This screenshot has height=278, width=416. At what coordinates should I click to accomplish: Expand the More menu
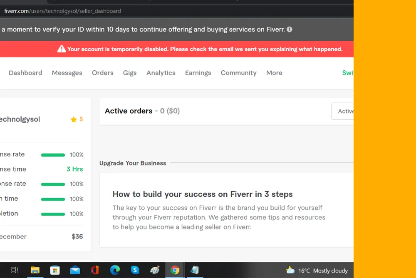[274, 73]
